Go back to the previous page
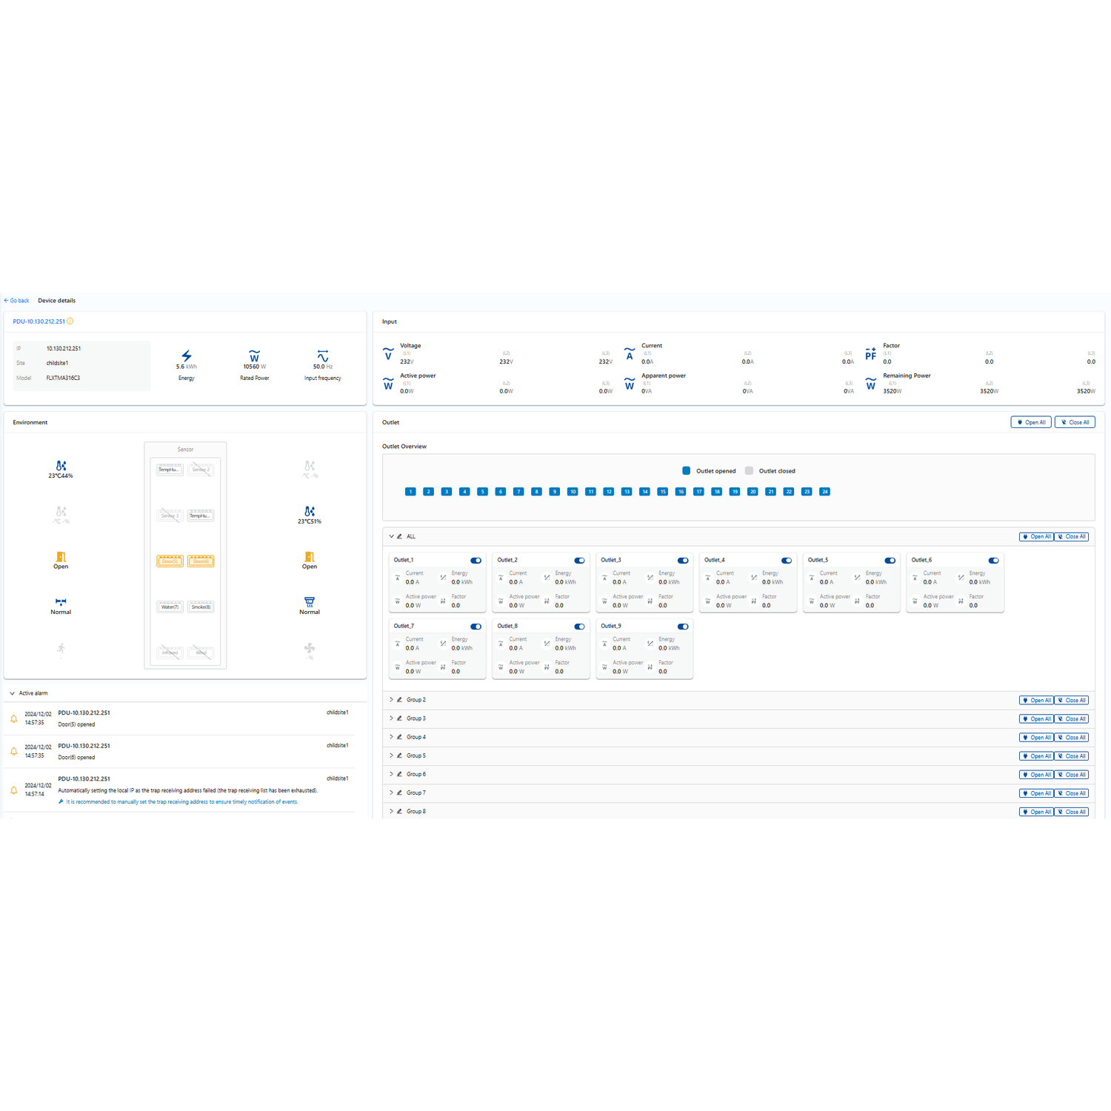The image size is (1111, 1111). (16, 301)
